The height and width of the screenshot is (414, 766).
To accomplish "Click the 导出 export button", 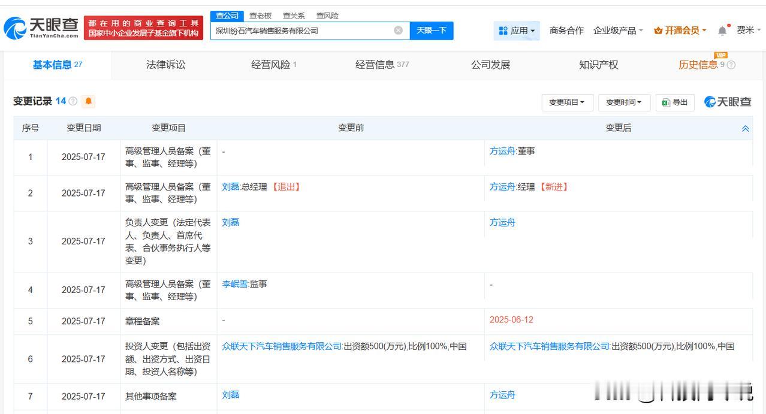I will point(675,102).
